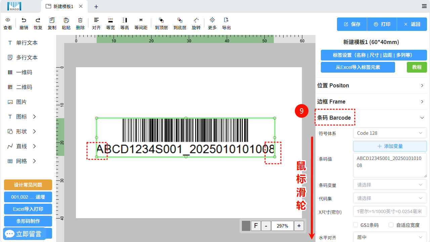
Task: Rotate element with 旋转 icon
Action: pyautogui.click(x=196, y=20)
